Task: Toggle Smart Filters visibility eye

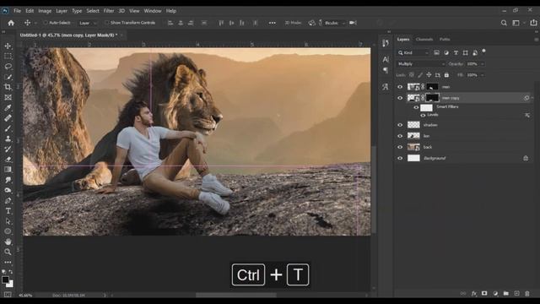Action: pos(416,107)
